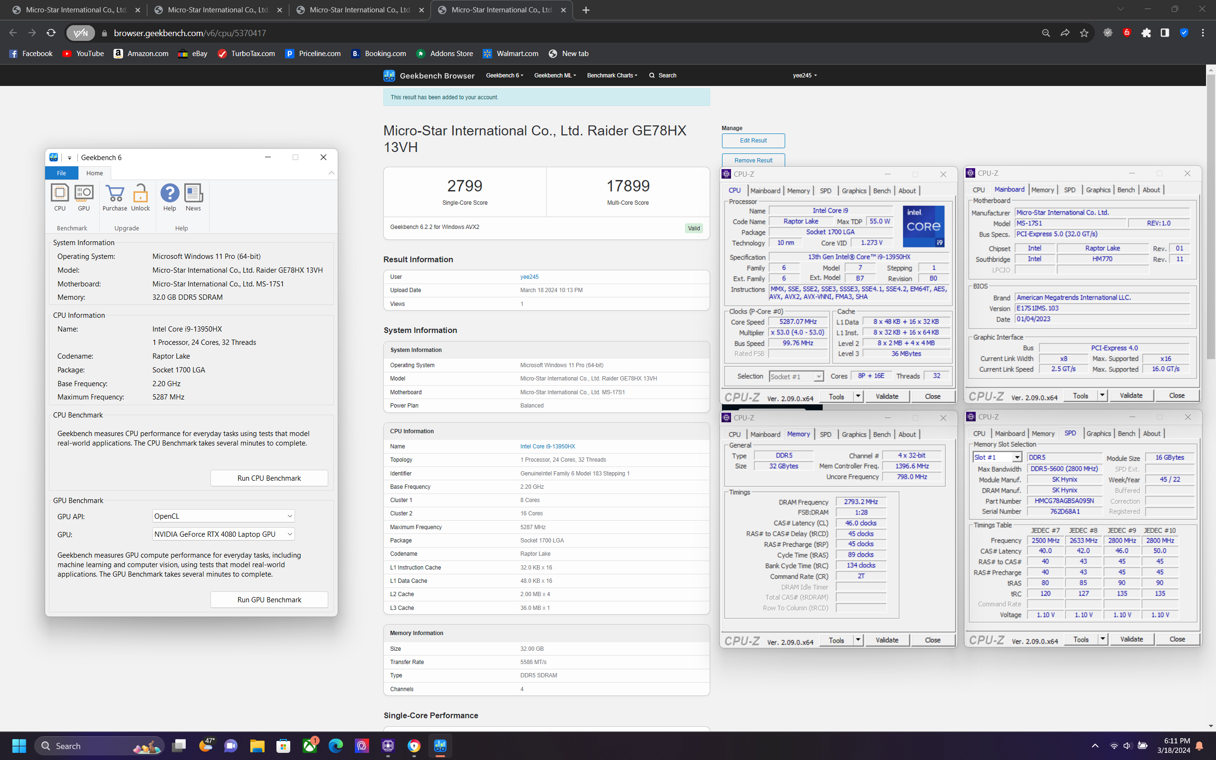Expand the Benchmark Charts dropdown
This screenshot has height=760, width=1216.
(612, 76)
